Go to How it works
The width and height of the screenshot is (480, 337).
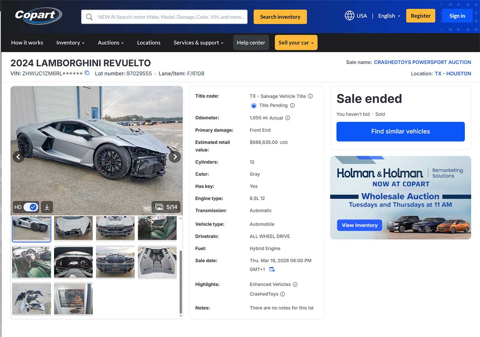click(x=27, y=43)
